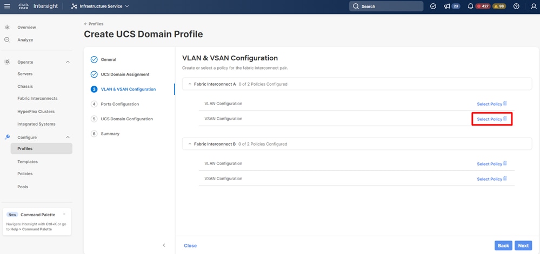
Task: Go to the UCS Domain Assignment step
Action: pyautogui.click(x=125, y=74)
